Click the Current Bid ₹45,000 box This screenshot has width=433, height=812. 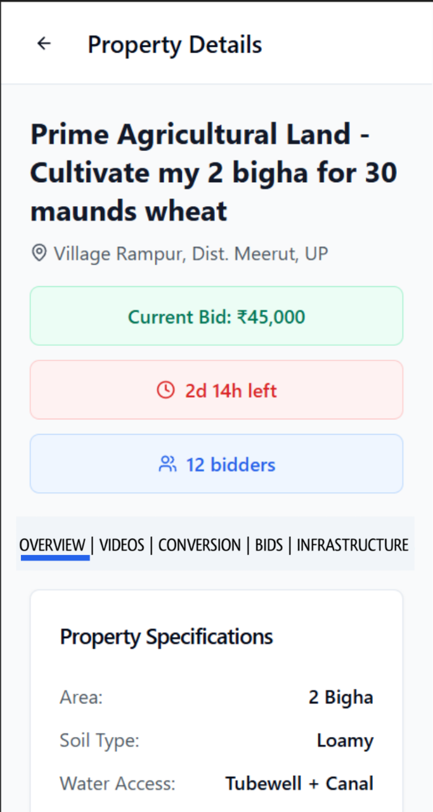point(216,317)
